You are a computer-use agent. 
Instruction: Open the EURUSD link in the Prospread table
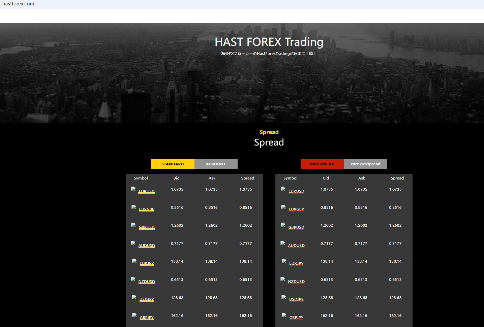(296, 191)
